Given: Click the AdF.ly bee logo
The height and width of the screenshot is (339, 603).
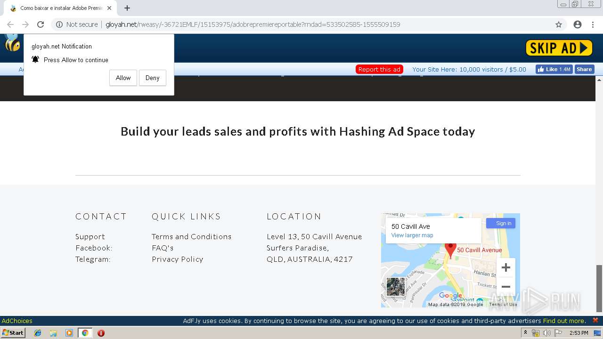Looking at the screenshot, I should tap(12, 43).
